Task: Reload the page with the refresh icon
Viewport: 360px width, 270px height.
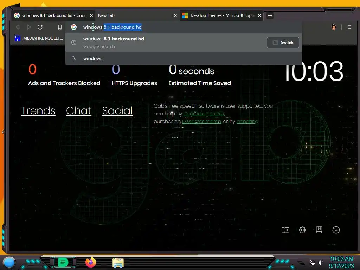Action: click(40, 27)
